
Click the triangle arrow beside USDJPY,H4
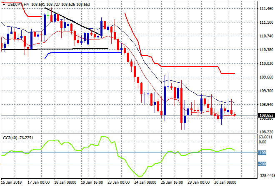(4, 5)
